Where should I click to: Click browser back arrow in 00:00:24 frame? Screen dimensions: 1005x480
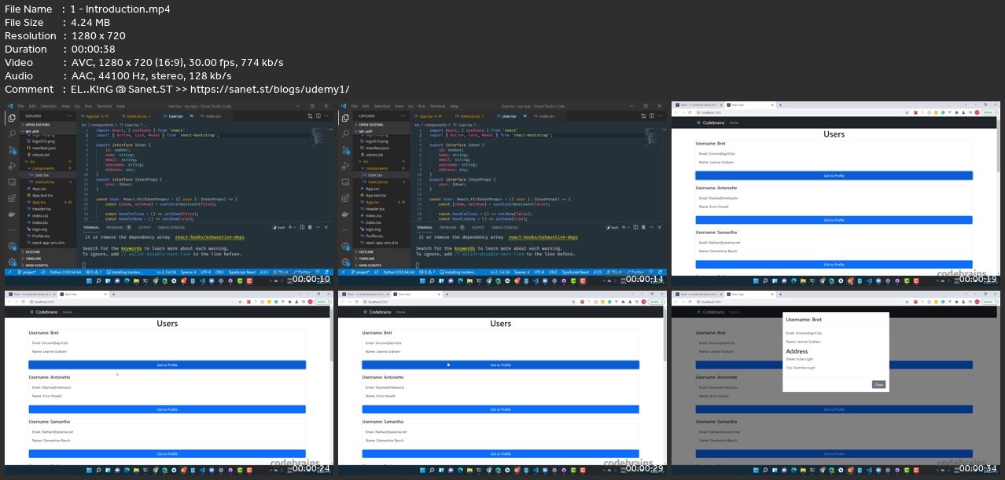pos(9,302)
